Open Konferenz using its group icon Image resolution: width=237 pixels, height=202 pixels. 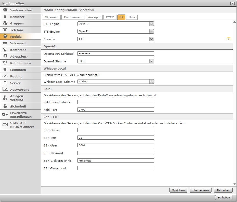click(5, 50)
